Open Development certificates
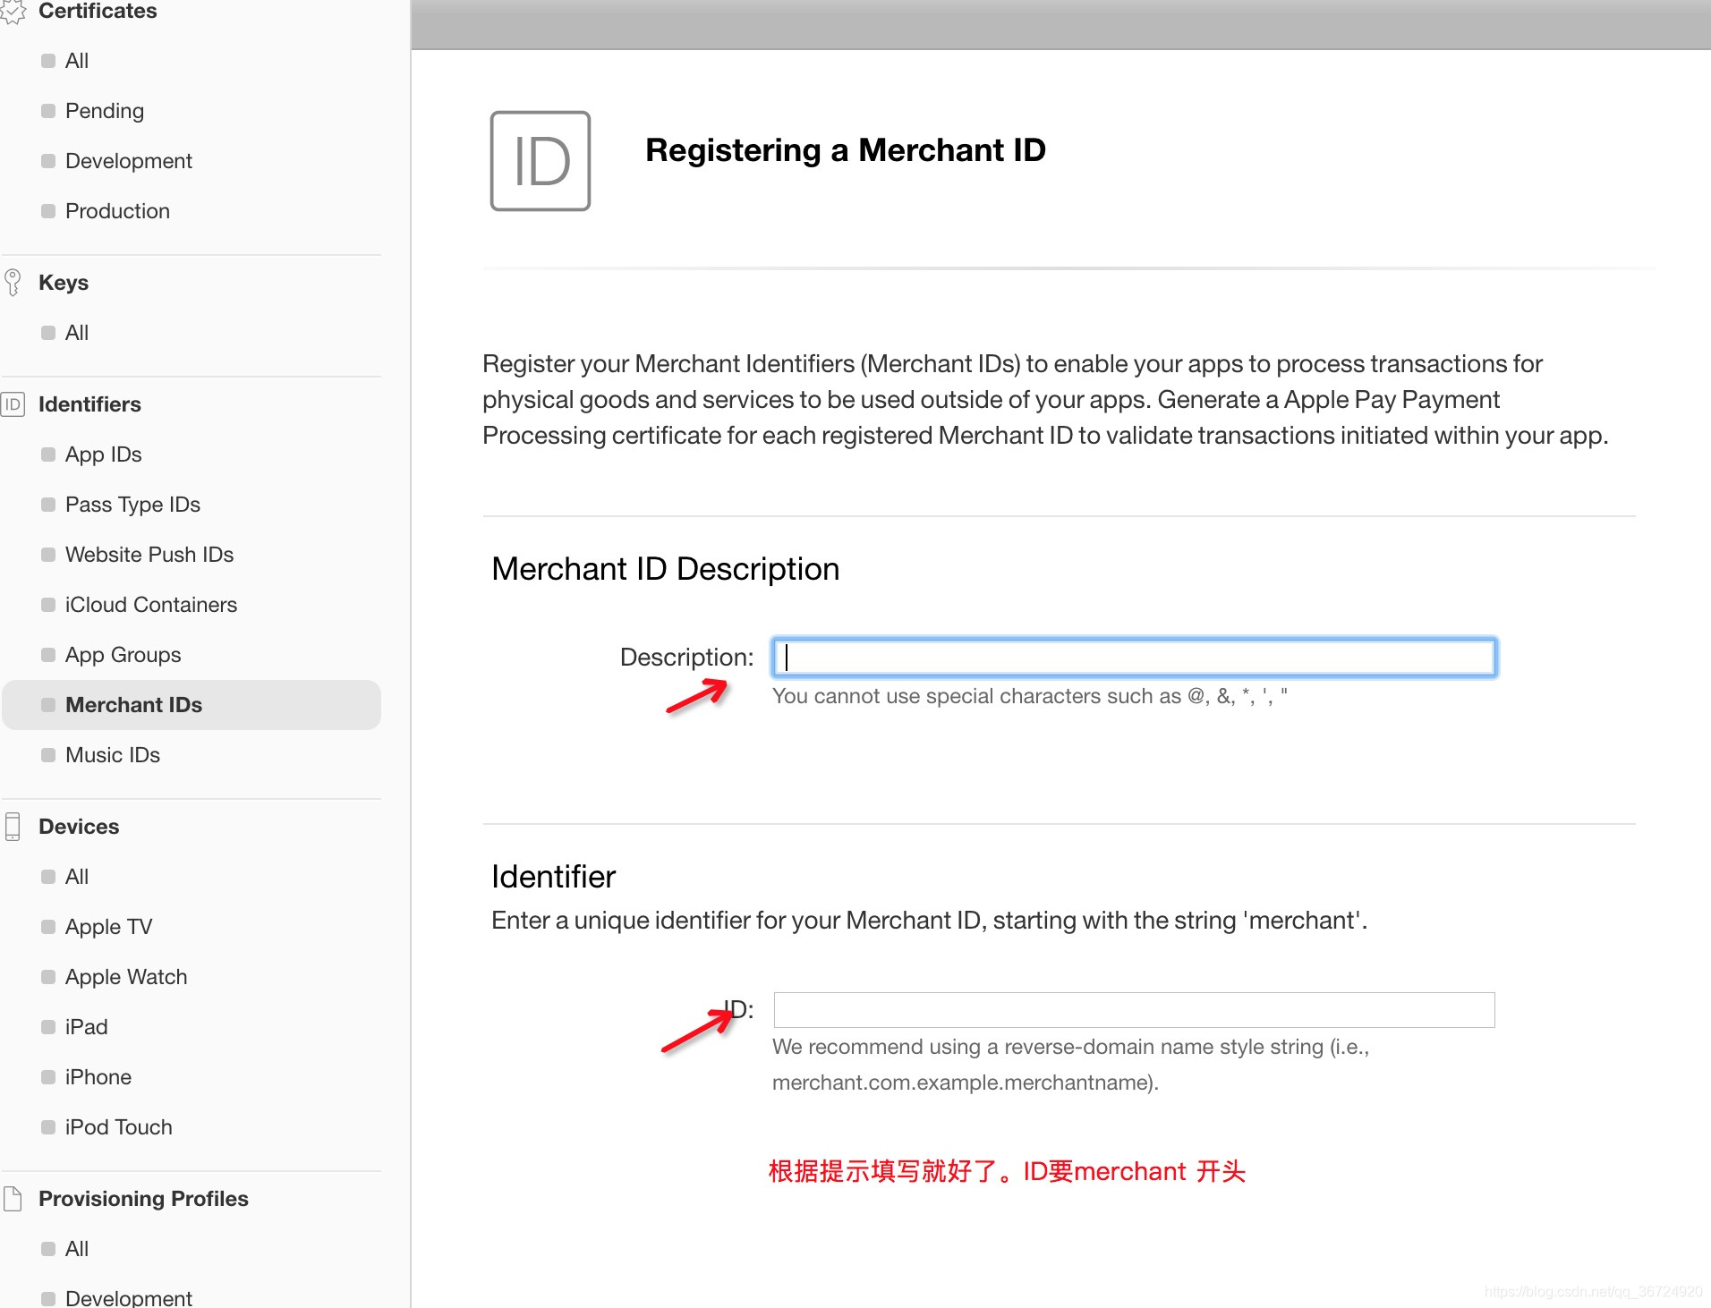Screen dimensions: 1711x1308 pos(129,161)
